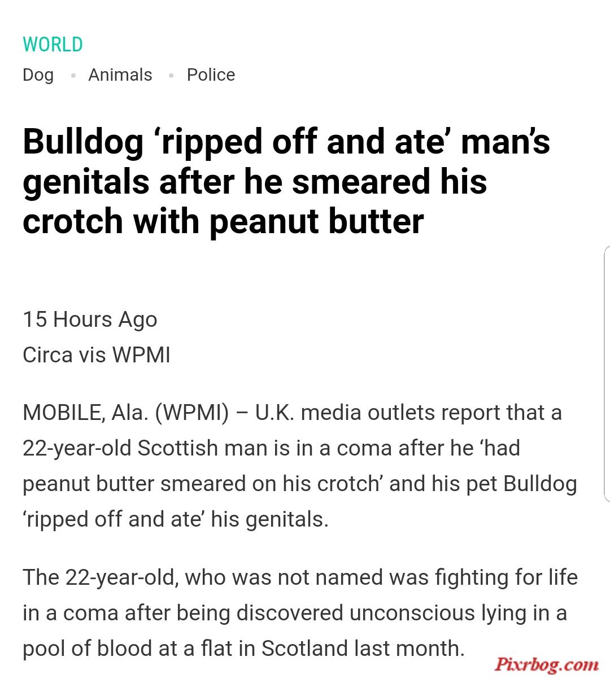
Task: Click the Pixrbog.com watermark logo
Action: (546, 664)
